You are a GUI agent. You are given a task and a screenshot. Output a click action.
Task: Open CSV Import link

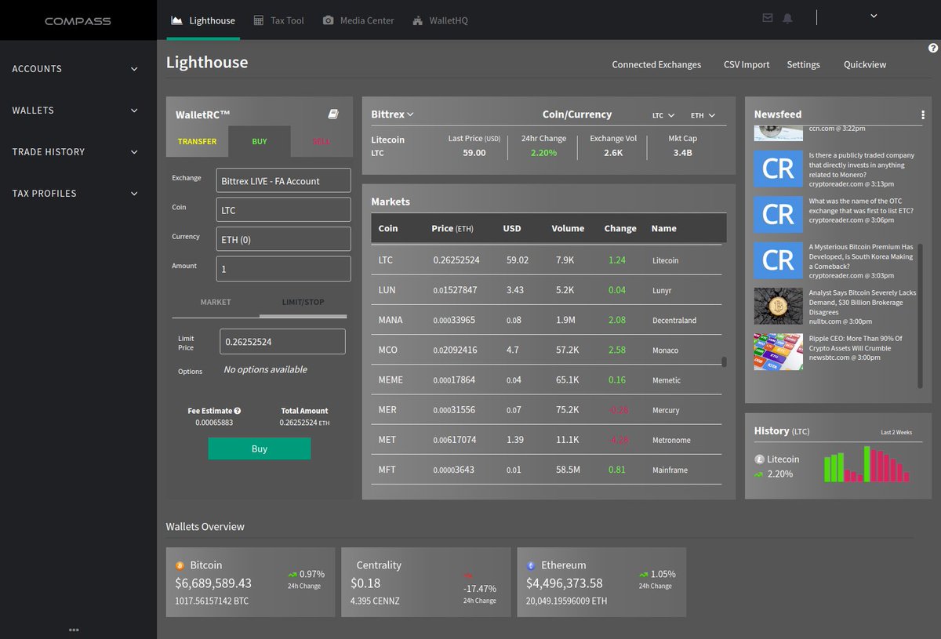[x=747, y=64]
